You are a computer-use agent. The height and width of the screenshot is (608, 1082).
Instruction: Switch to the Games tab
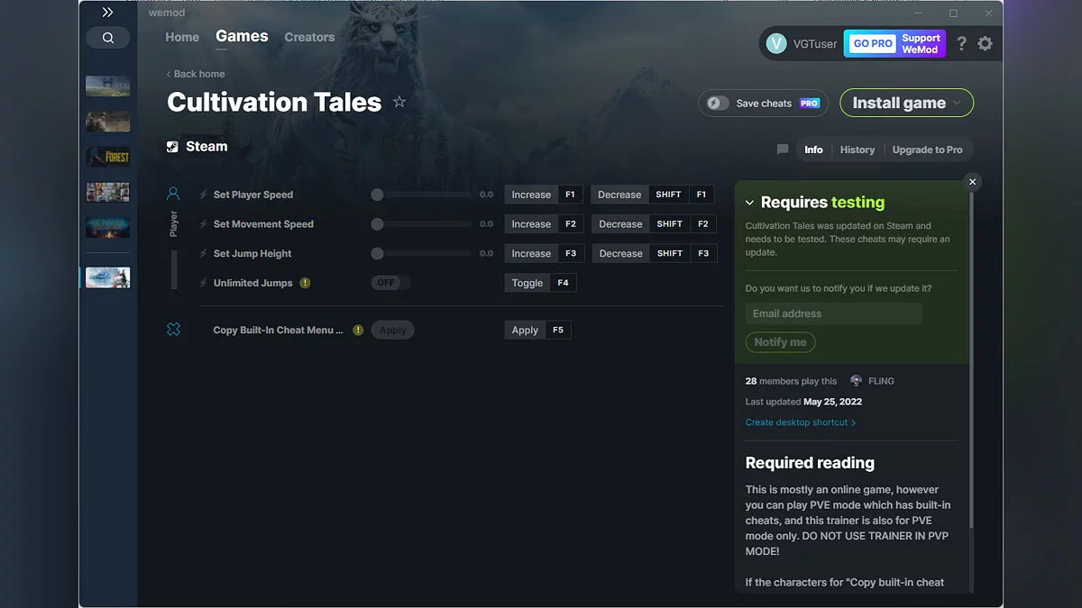pos(242,36)
